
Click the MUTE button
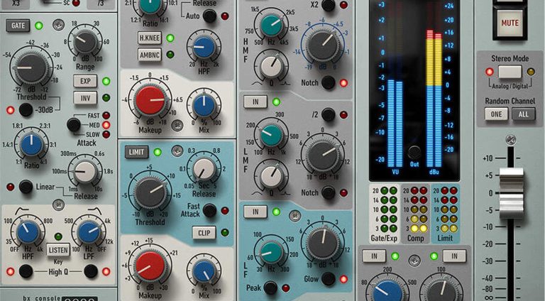tap(511, 22)
